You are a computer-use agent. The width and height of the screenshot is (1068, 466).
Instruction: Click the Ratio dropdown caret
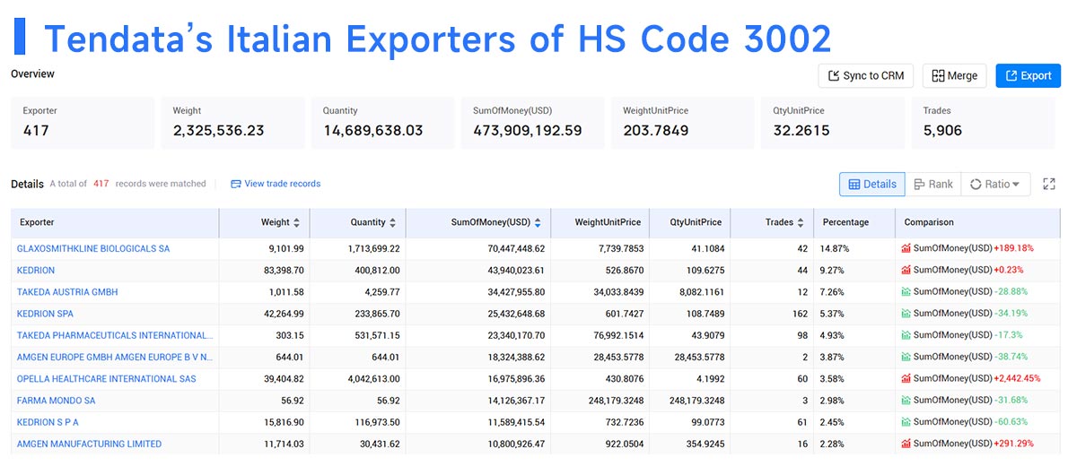[1016, 185]
